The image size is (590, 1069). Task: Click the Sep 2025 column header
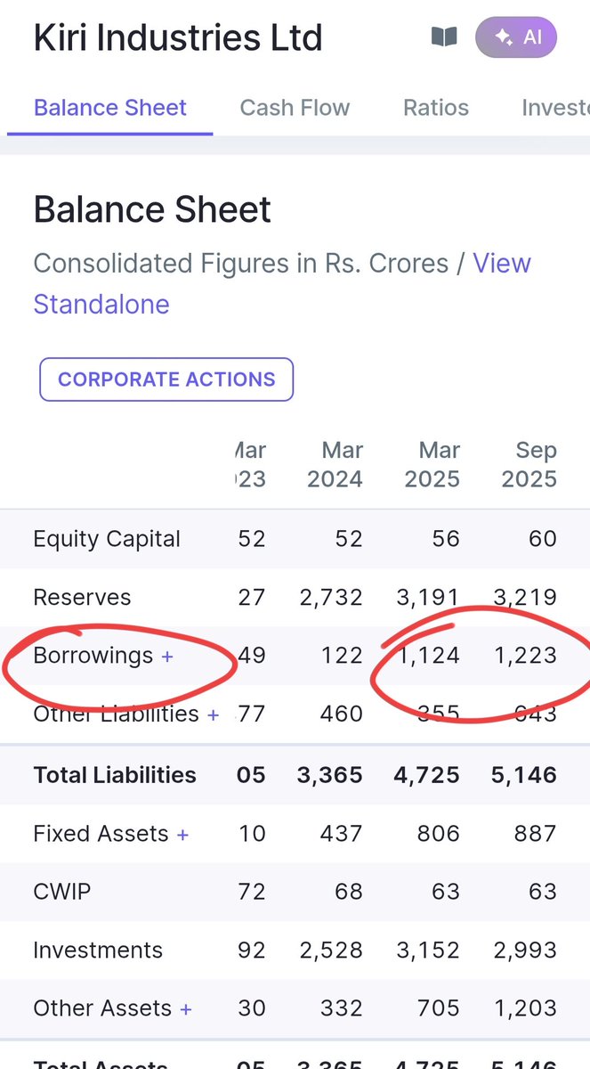click(x=529, y=464)
